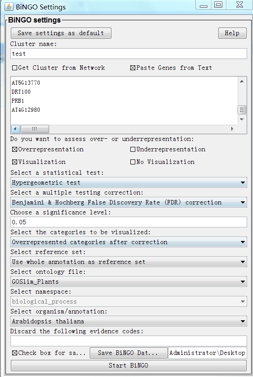Check Get Cluster from Network
The width and height of the screenshot is (253, 377).
pyautogui.click(x=15, y=68)
